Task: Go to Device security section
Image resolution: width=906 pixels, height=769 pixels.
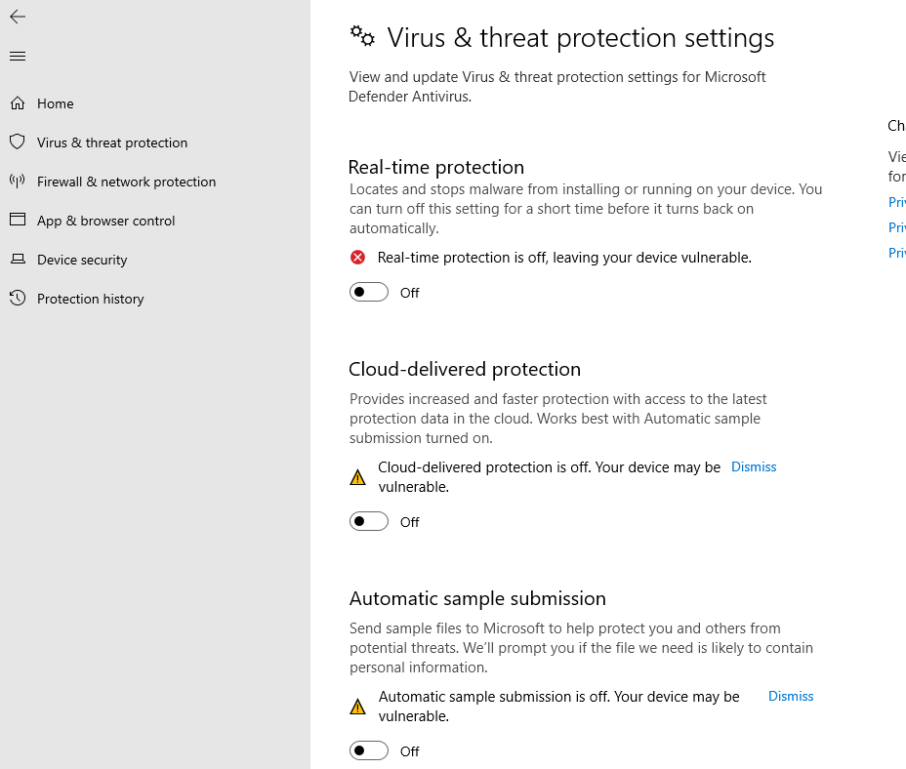Action: [82, 260]
